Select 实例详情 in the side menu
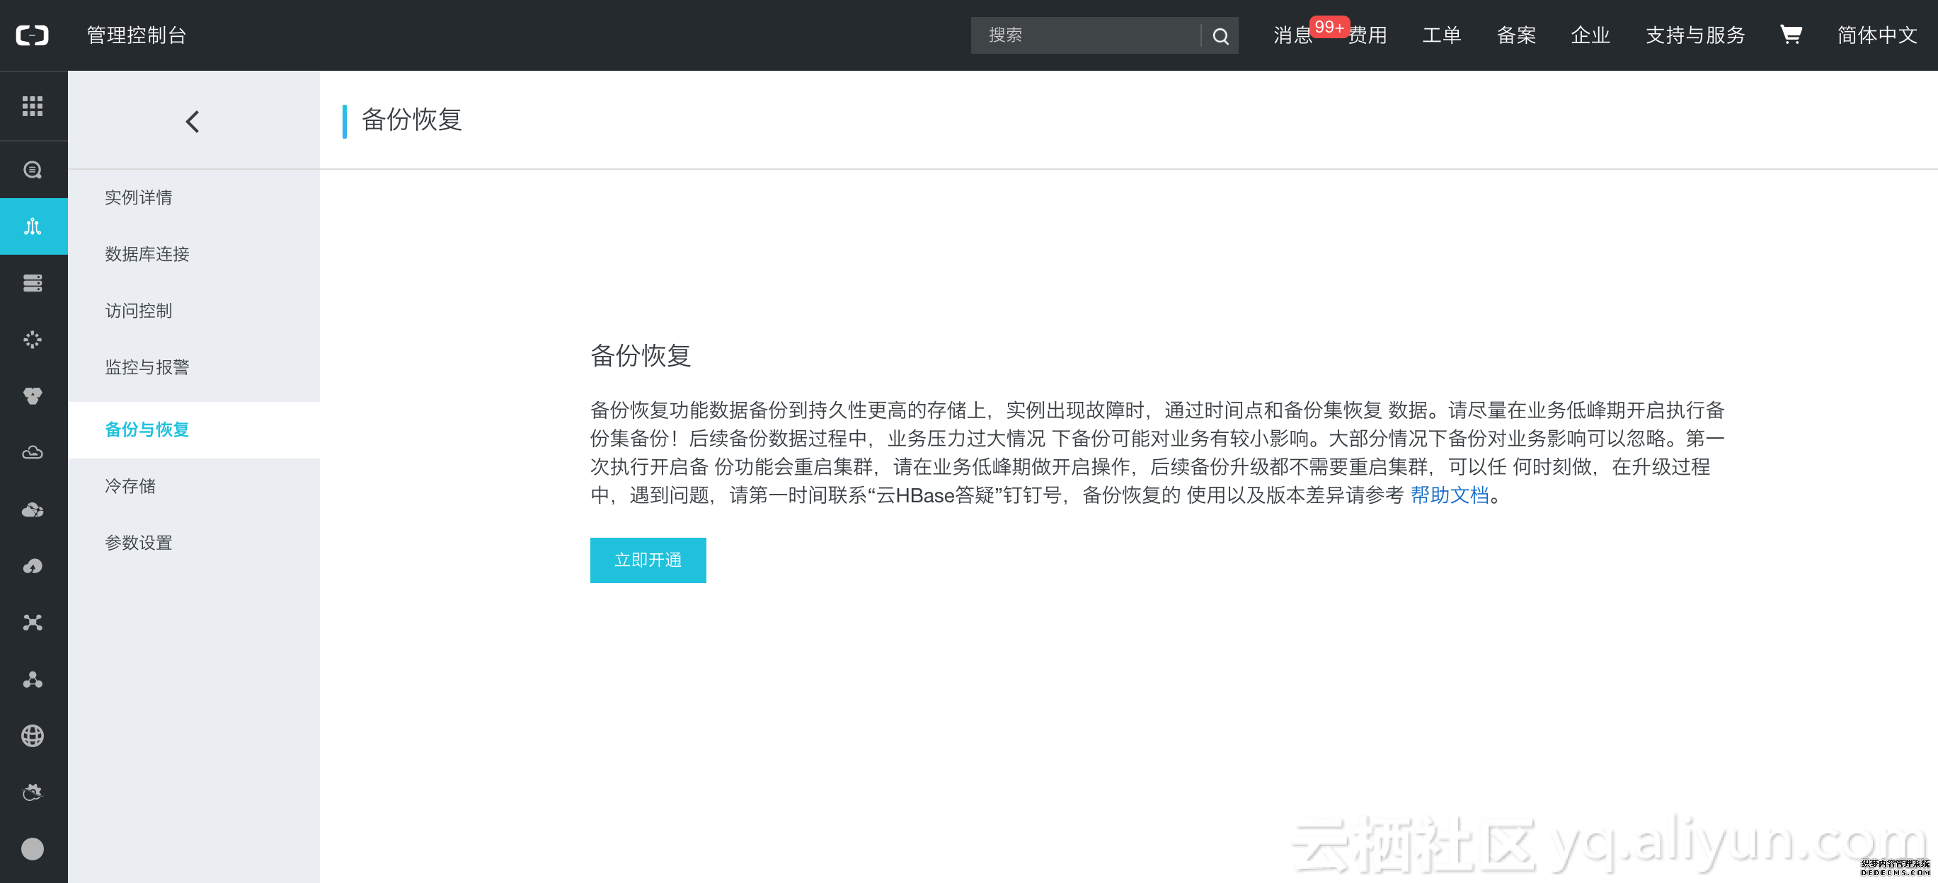The image size is (1938, 883). pyautogui.click(x=139, y=197)
